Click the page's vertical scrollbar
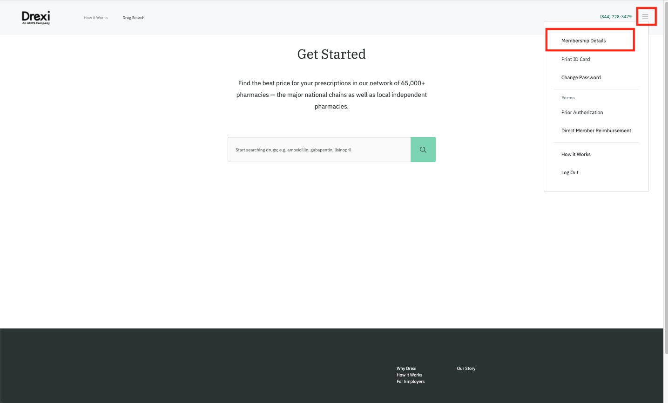This screenshot has width=668, height=403. click(666, 186)
